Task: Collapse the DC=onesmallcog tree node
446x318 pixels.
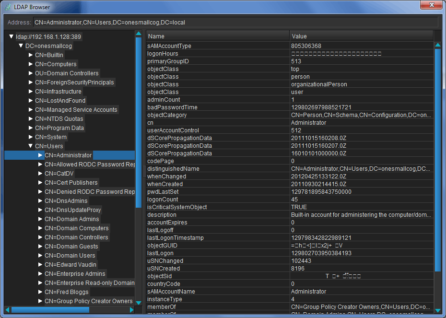Action: coord(21,46)
